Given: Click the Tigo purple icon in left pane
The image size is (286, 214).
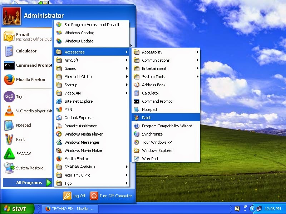Looking at the screenshot, I should [9, 97].
